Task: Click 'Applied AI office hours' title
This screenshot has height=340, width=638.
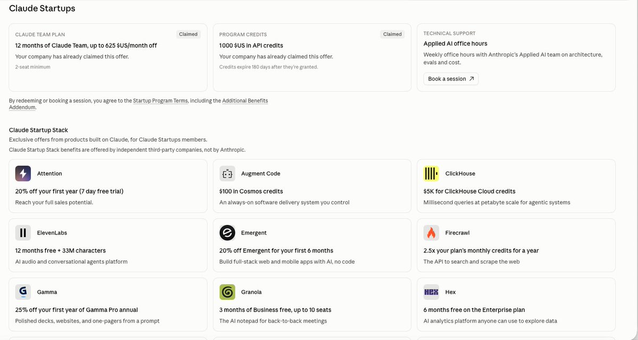Action: (x=455, y=43)
